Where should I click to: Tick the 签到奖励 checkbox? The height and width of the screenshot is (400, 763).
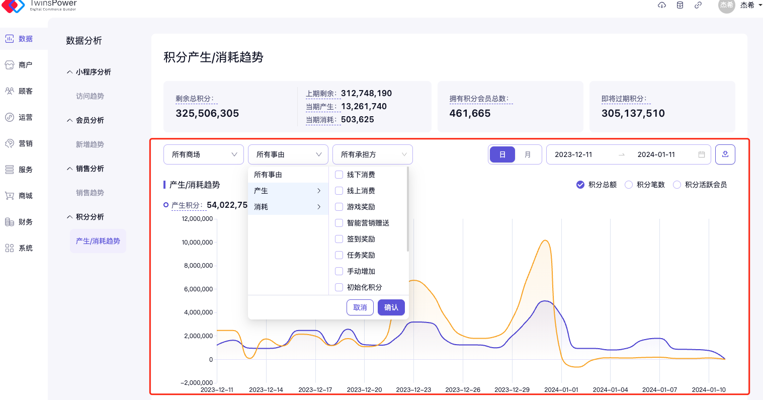pyautogui.click(x=339, y=239)
